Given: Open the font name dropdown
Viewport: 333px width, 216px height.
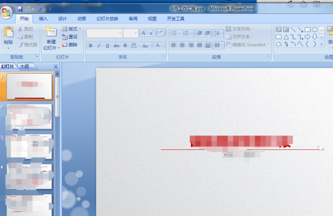Looking at the screenshot, I should pos(120,33).
